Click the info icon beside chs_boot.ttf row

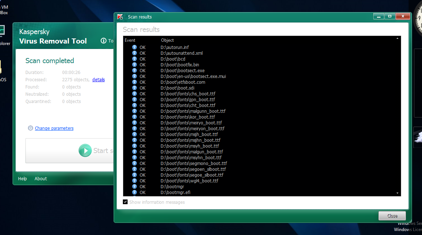pyautogui.click(x=134, y=94)
